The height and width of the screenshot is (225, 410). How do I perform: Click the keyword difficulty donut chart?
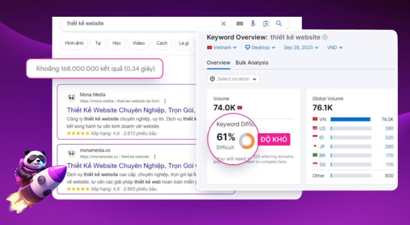(246, 141)
